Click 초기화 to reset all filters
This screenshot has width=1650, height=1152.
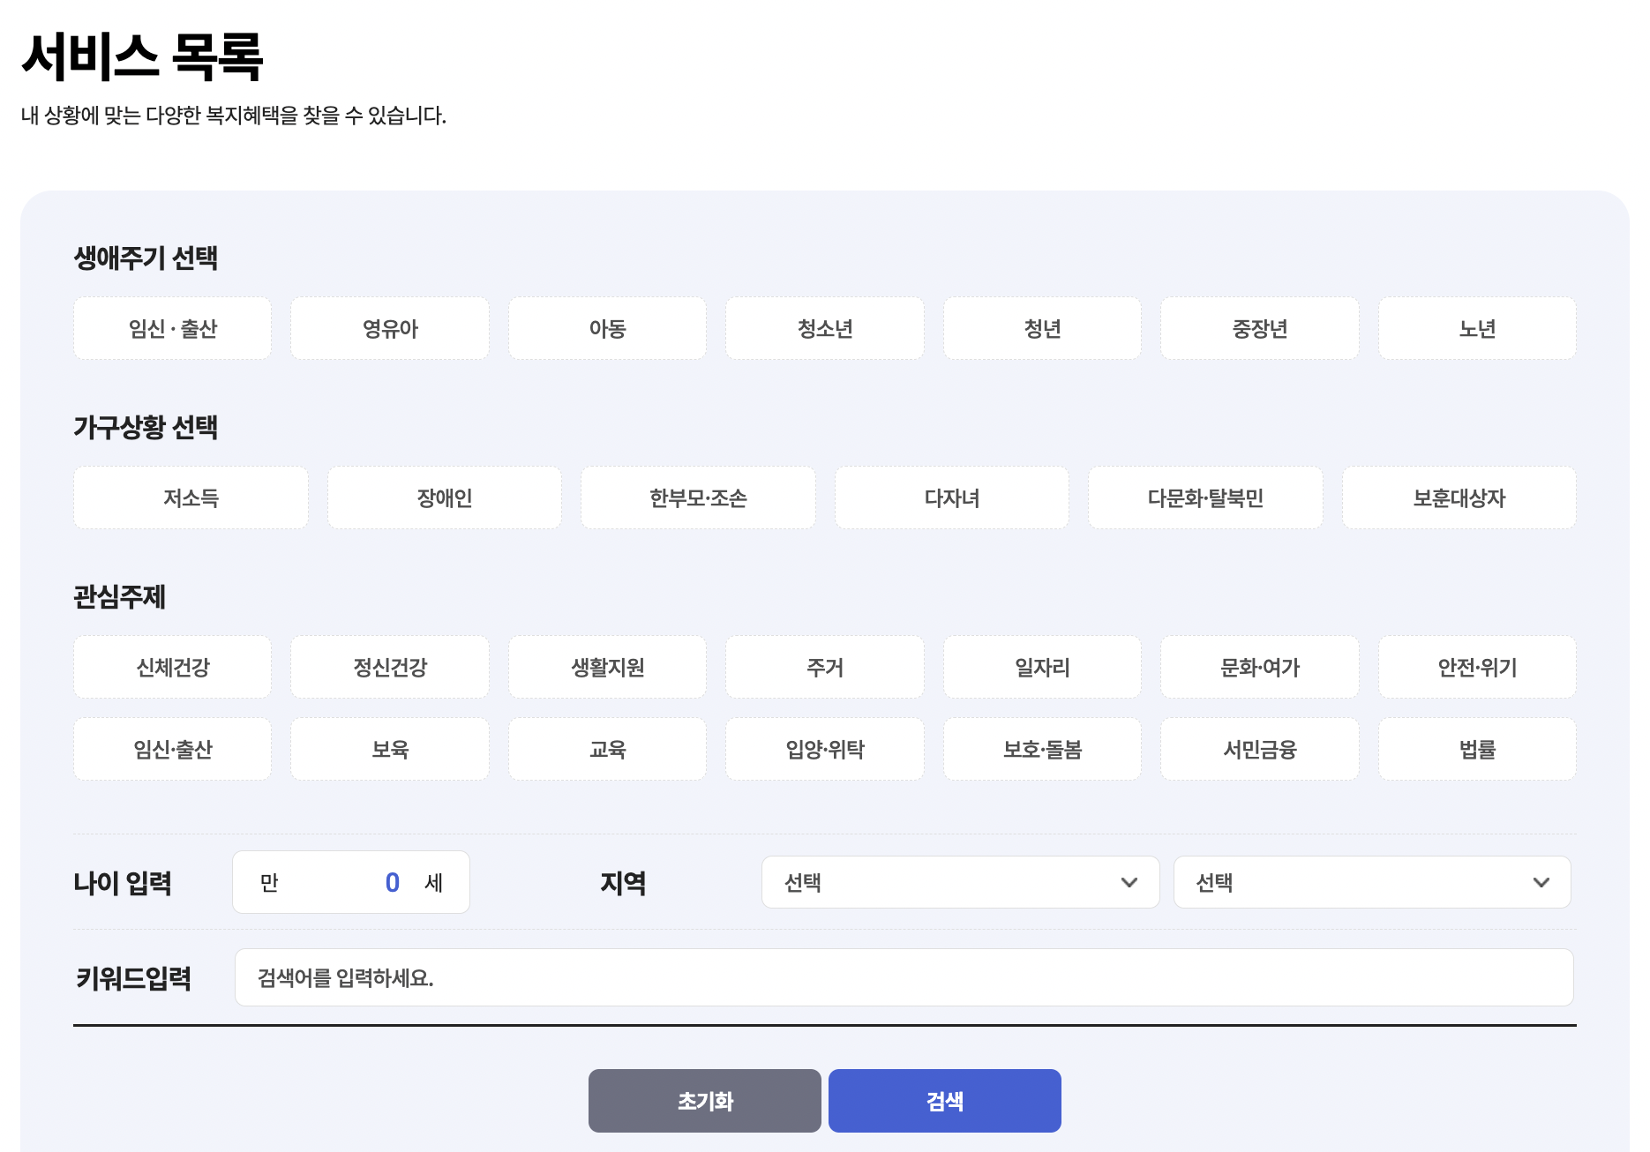click(x=703, y=1099)
